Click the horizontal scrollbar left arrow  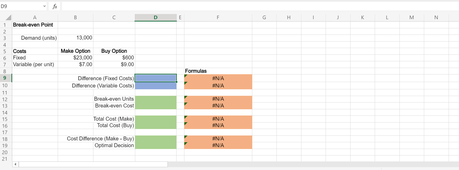click(x=15, y=164)
